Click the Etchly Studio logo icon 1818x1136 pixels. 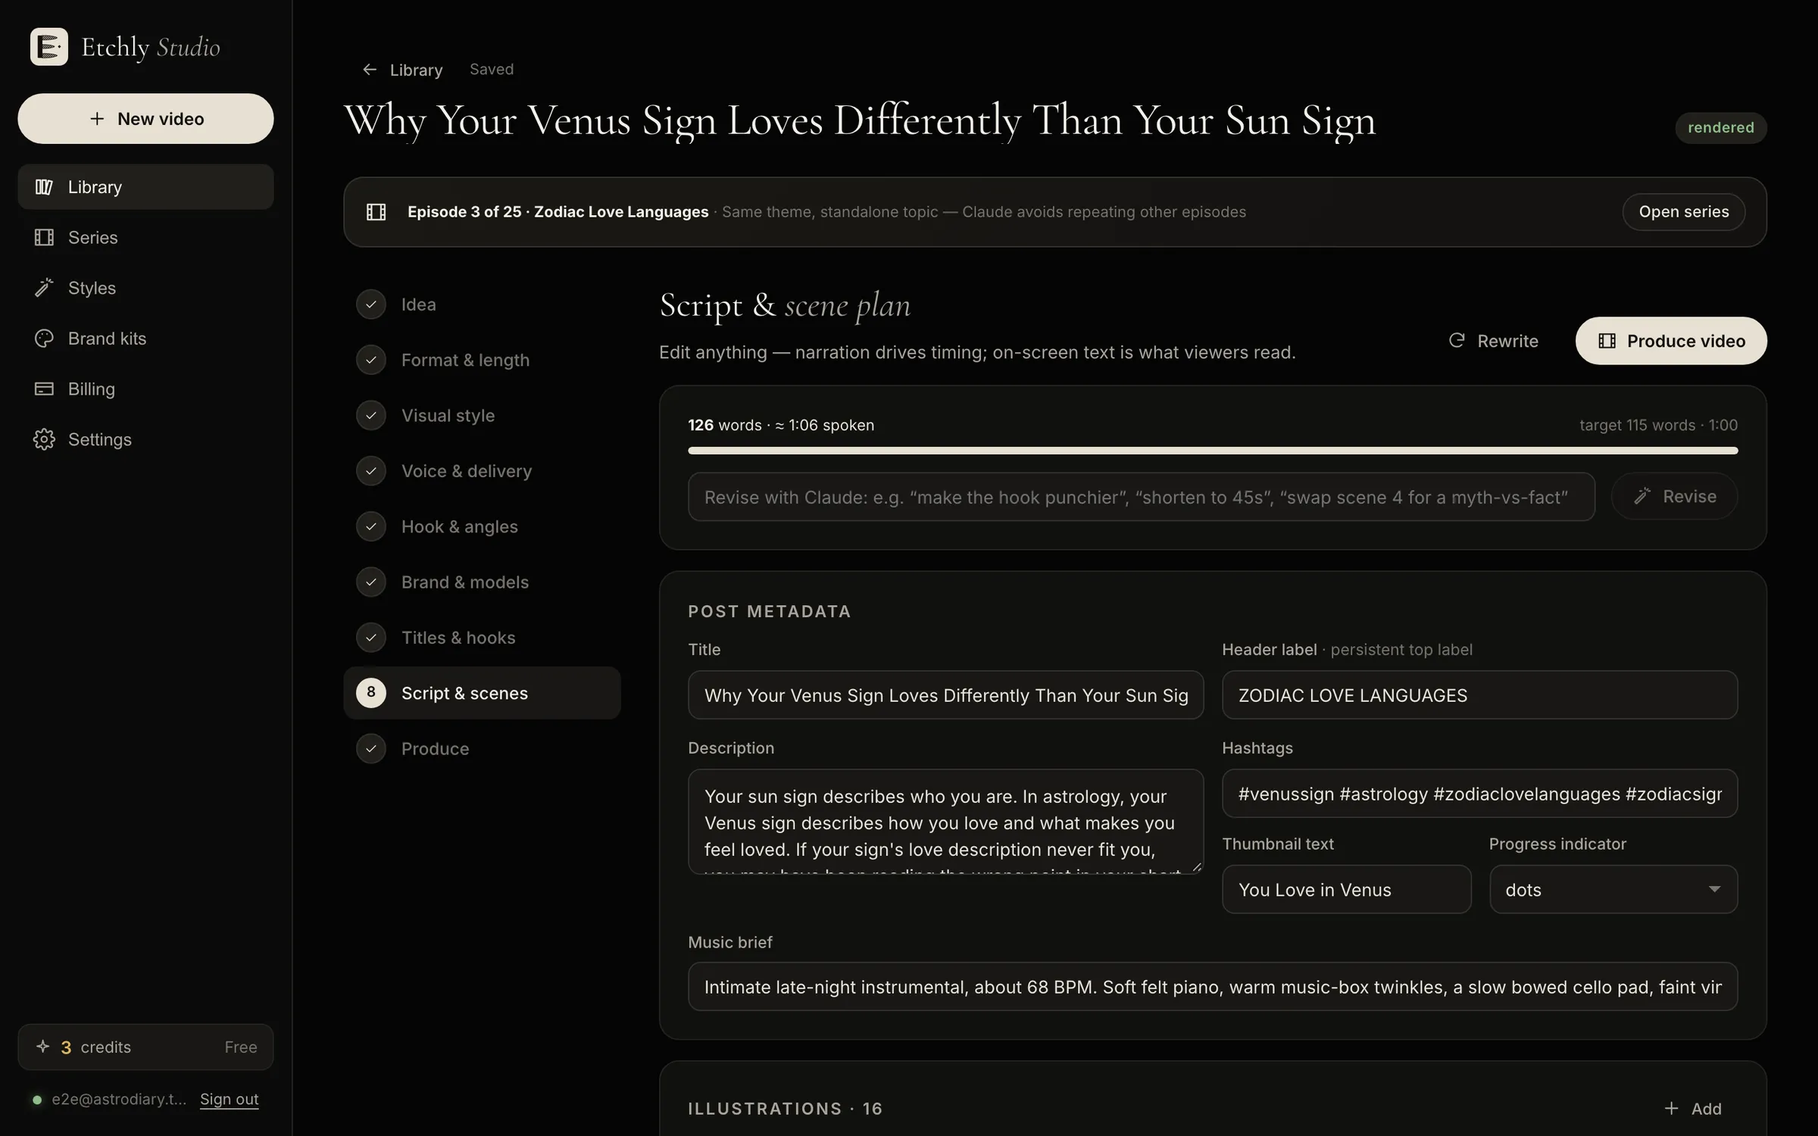(x=49, y=47)
